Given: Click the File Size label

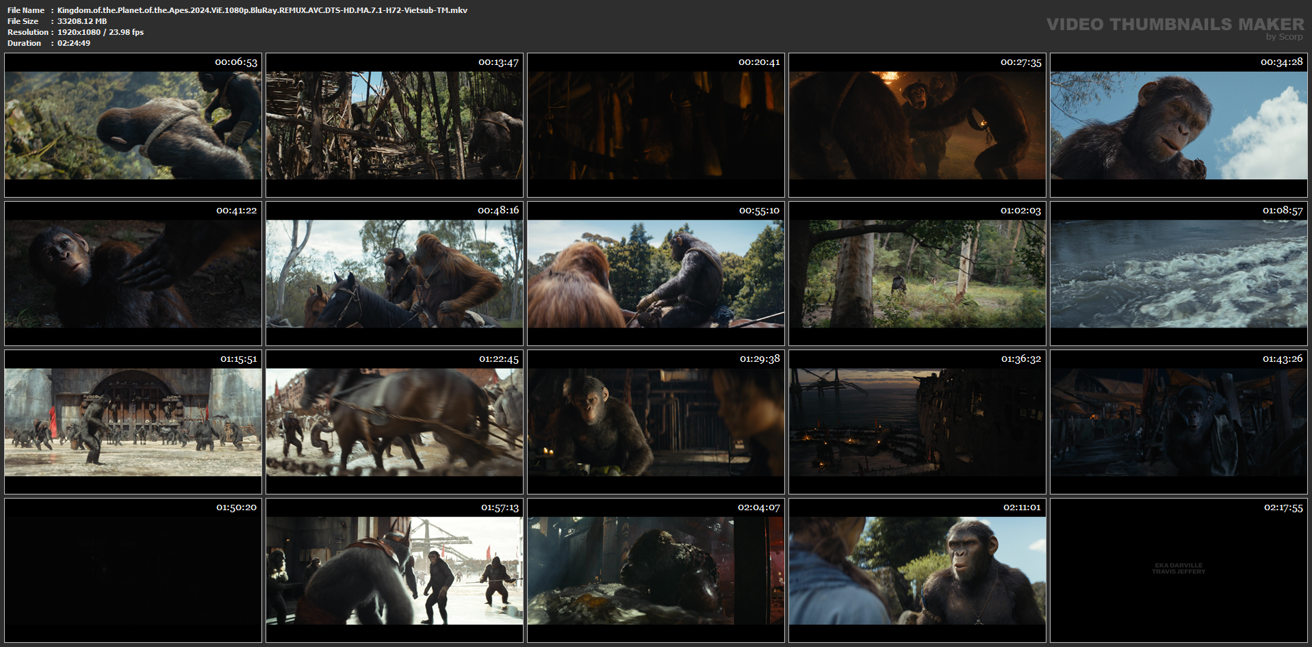Looking at the screenshot, I should [x=23, y=21].
